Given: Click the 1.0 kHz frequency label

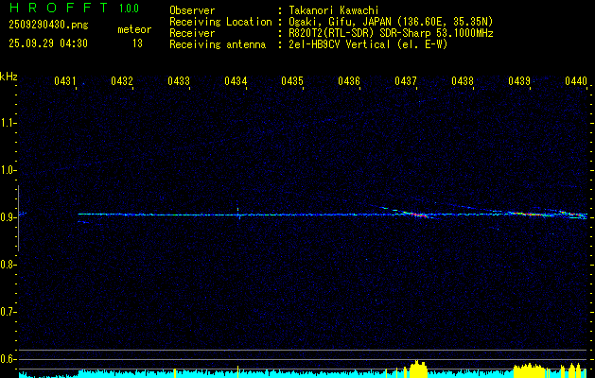Looking at the screenshot, I should [9, 170].
